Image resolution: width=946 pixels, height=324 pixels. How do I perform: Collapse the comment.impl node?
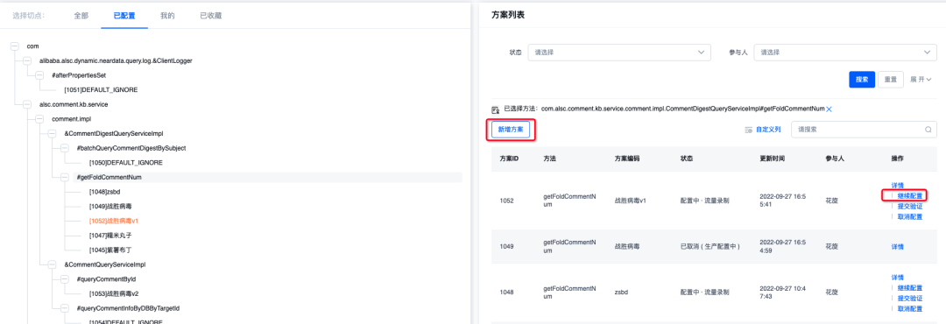click(39, 119)
